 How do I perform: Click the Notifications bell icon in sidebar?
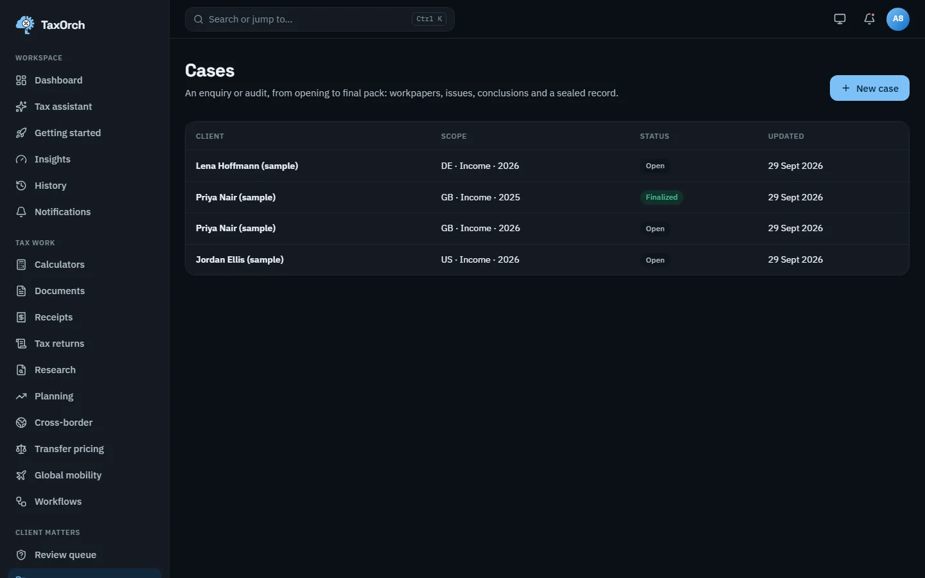[x=21, y=212]
